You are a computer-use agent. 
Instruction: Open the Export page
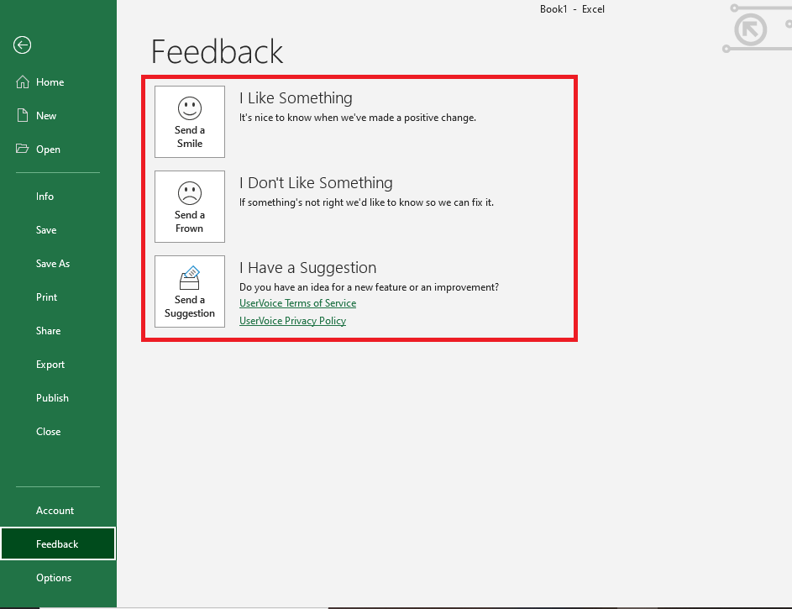[x=58, y=365]
